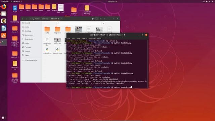215x121 pixels.
Task: Select the negatives 4719.zip archive on the desktop
Action: 87,10
